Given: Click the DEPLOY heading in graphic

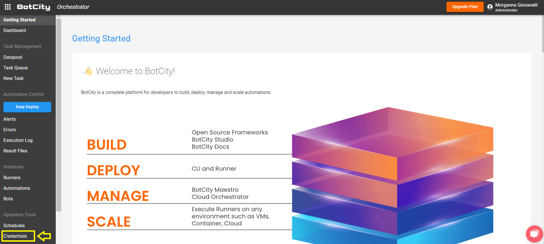Looking at the screenshot, I should 114,170.
